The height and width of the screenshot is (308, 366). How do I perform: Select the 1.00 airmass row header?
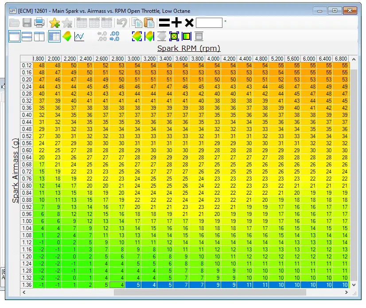(x=27, y=221)
